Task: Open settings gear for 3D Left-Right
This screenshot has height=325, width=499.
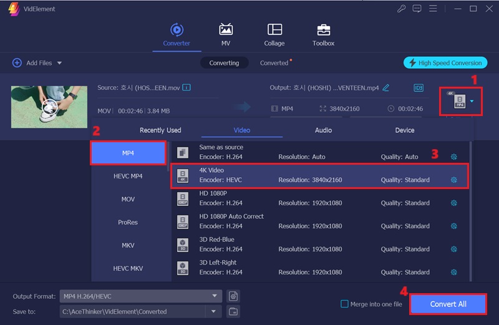Action: pyautogui.click(x=454, y=272)
